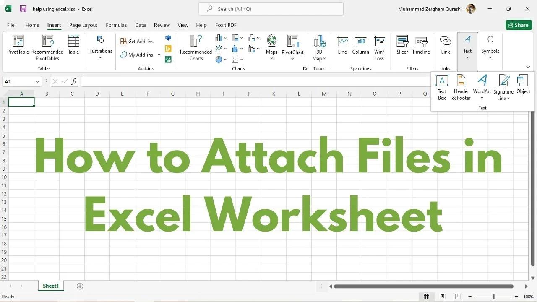Viewport: 537px width, 302px height.
Task: Add a Slicer filter
Action: [x=402, y=45]
